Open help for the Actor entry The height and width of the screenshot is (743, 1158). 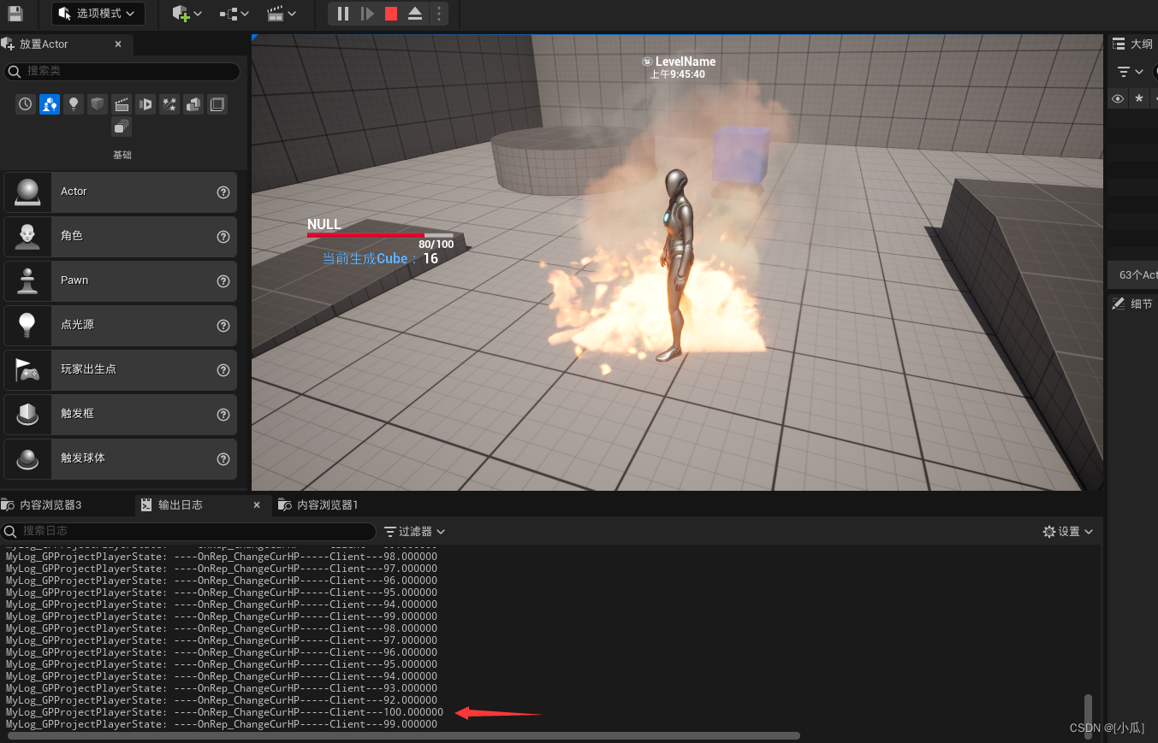coord(223,192)
